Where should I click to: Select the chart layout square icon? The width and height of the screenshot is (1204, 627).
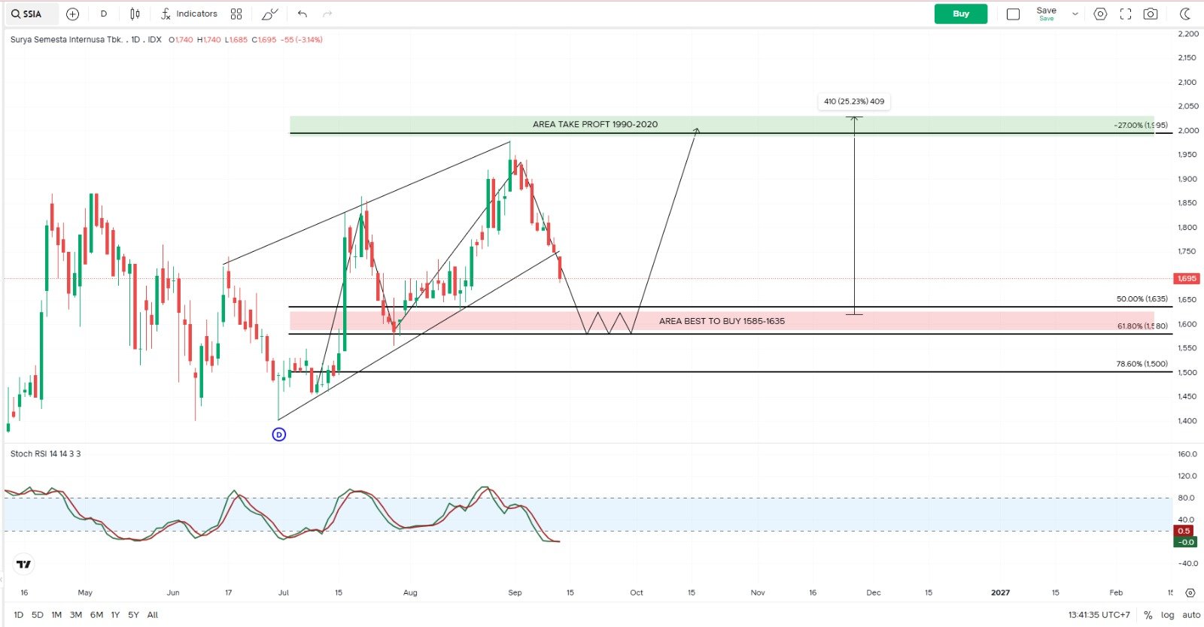1013,14
